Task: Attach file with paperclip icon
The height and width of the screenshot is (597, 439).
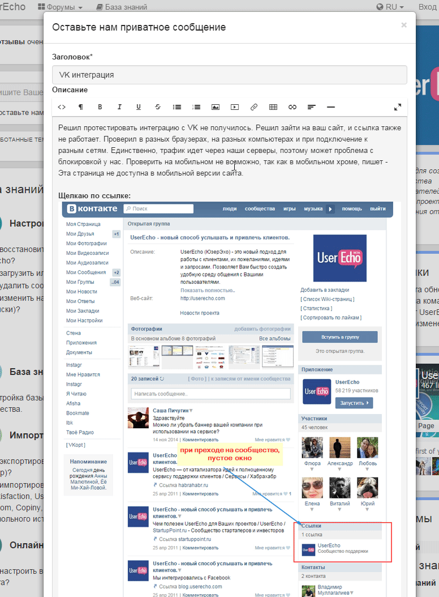Action: tap(254, 108)
